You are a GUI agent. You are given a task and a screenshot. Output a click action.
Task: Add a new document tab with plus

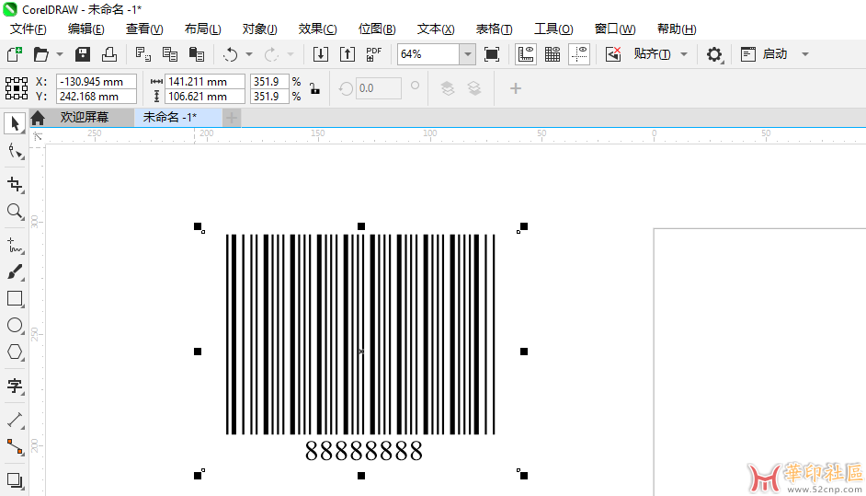(x=232, y=117)
